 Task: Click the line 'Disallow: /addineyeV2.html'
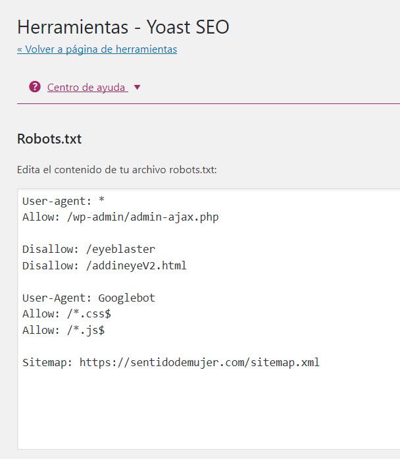pyautogui.click(x=105, y=265)
